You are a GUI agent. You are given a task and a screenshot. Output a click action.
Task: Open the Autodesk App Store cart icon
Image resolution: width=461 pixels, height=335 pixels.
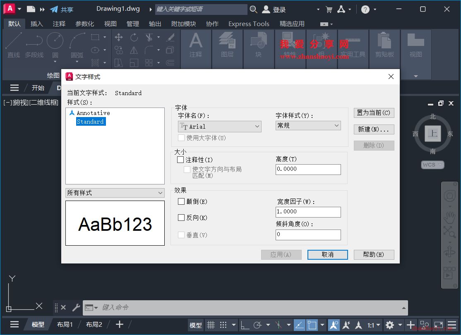pyautogui.click(x=329, y=10)
